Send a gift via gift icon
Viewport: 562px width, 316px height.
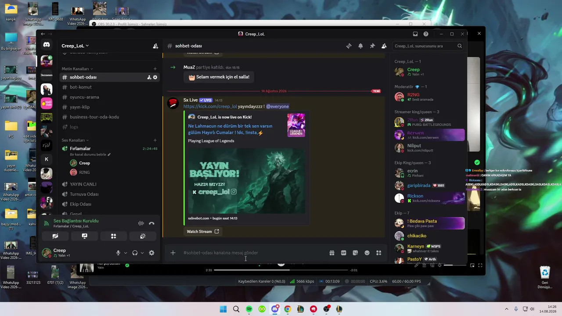click(x=332, y=253)
